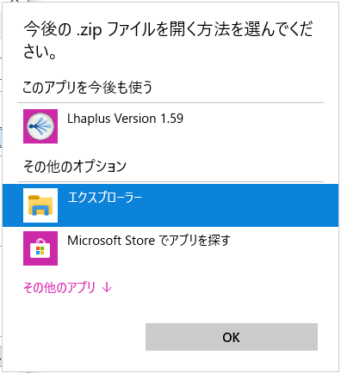
Task: Click the Microsoft Store shopping bag icon
Action: 40,248
